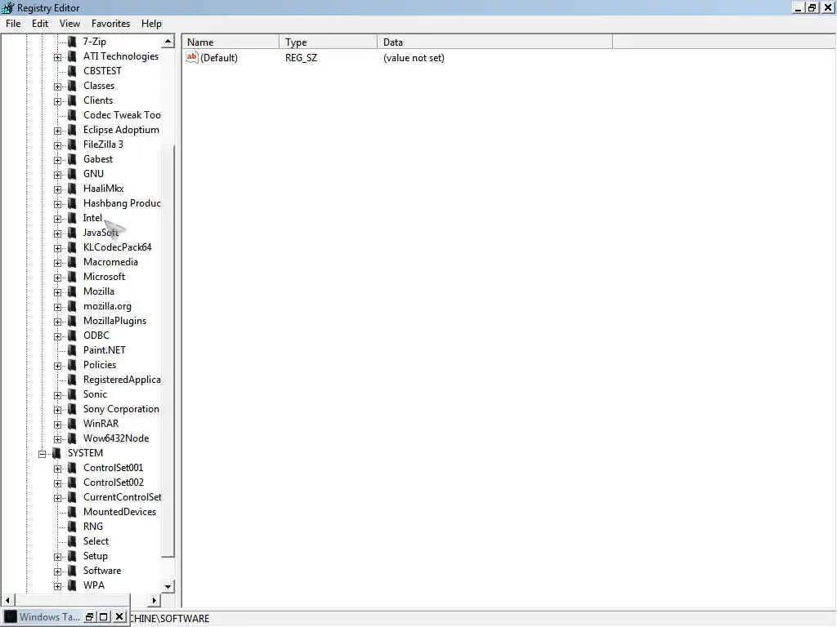
Task: Click the Paint.NET key folder icon
Action: coord(72,350)
